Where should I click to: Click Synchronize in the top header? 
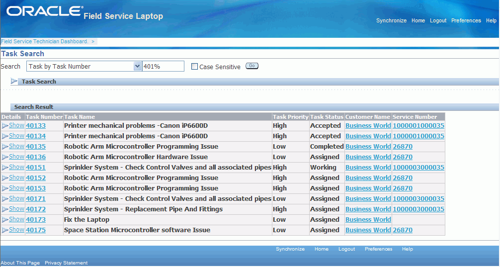tap(391, 20)
